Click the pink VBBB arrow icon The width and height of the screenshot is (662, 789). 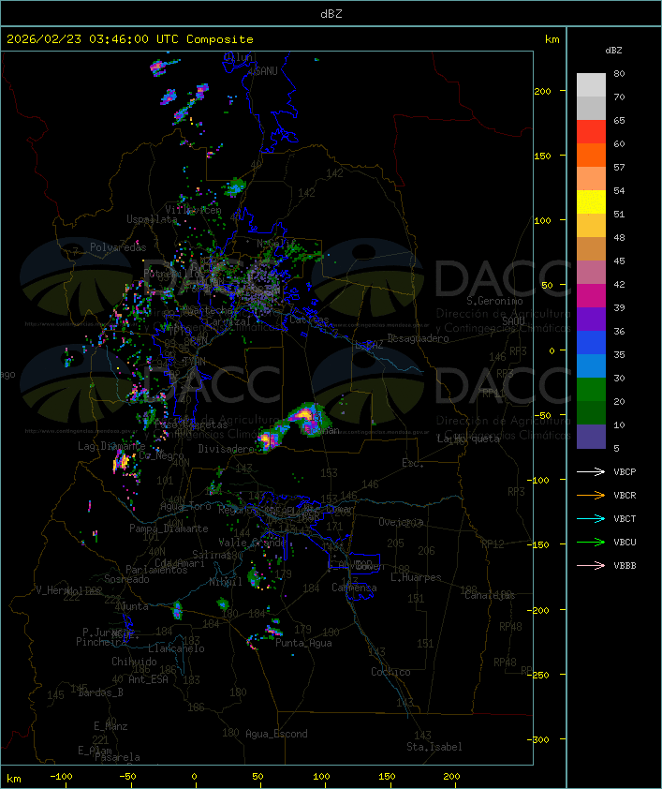tap(591, 566)
